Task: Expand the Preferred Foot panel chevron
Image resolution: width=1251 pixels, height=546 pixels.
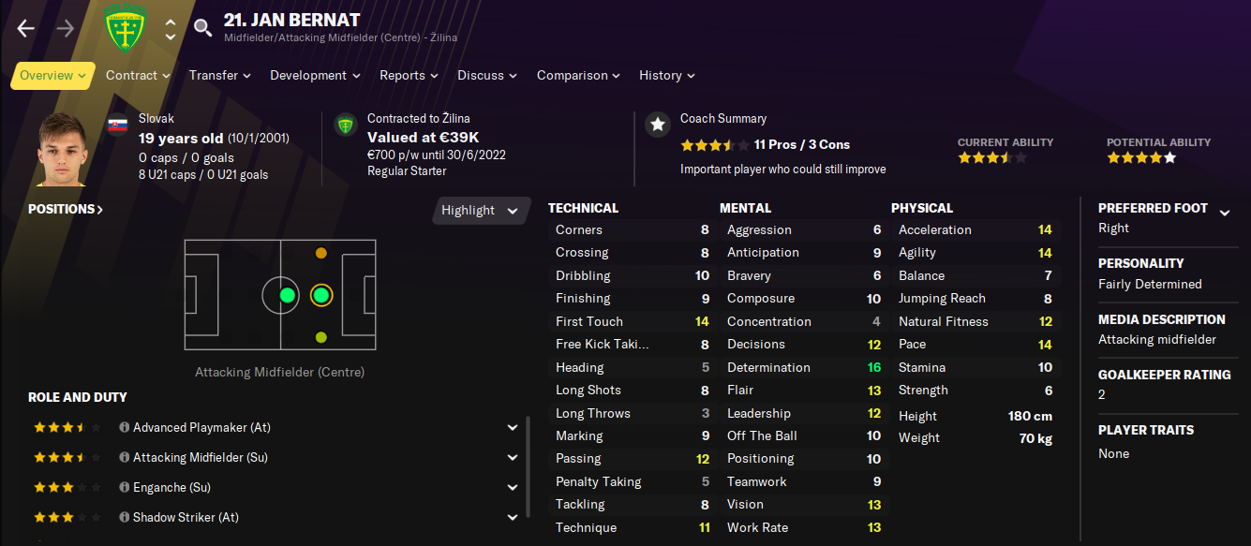Action: point(1225,214)
